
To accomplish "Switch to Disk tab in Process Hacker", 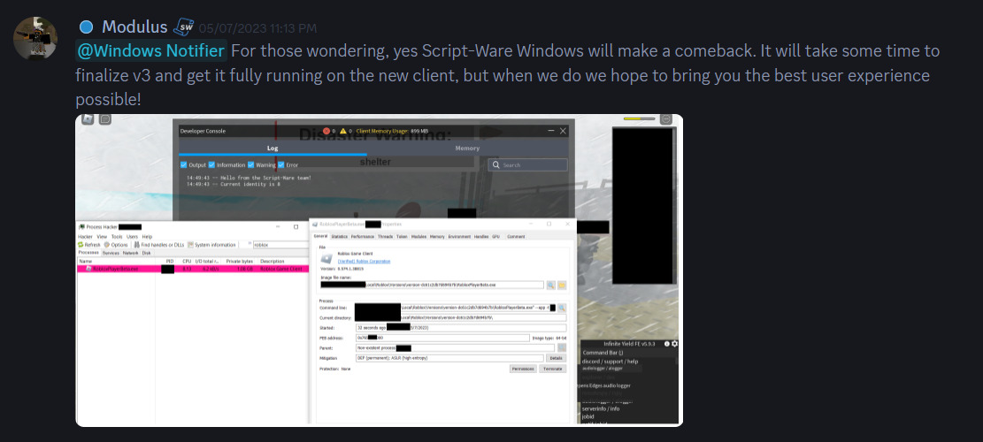I will [x=146, y=253].
